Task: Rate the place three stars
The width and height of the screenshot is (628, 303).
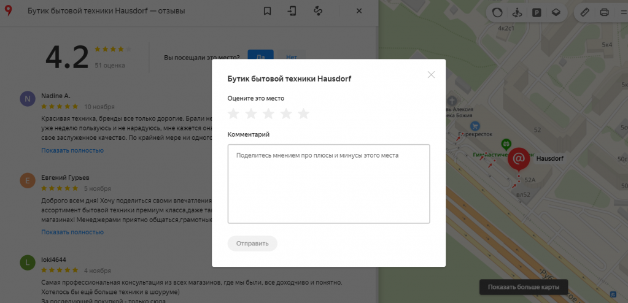Action: [x=268, y=113]
